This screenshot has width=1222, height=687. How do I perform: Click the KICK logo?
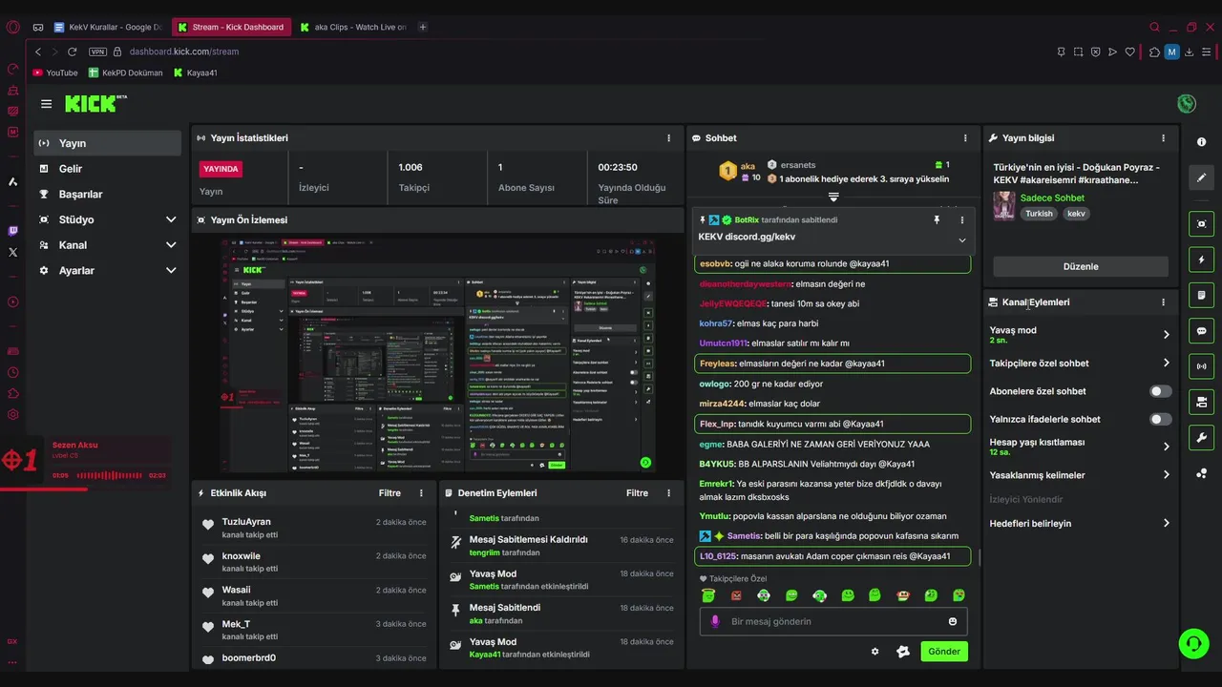click(x=94, y=103)
